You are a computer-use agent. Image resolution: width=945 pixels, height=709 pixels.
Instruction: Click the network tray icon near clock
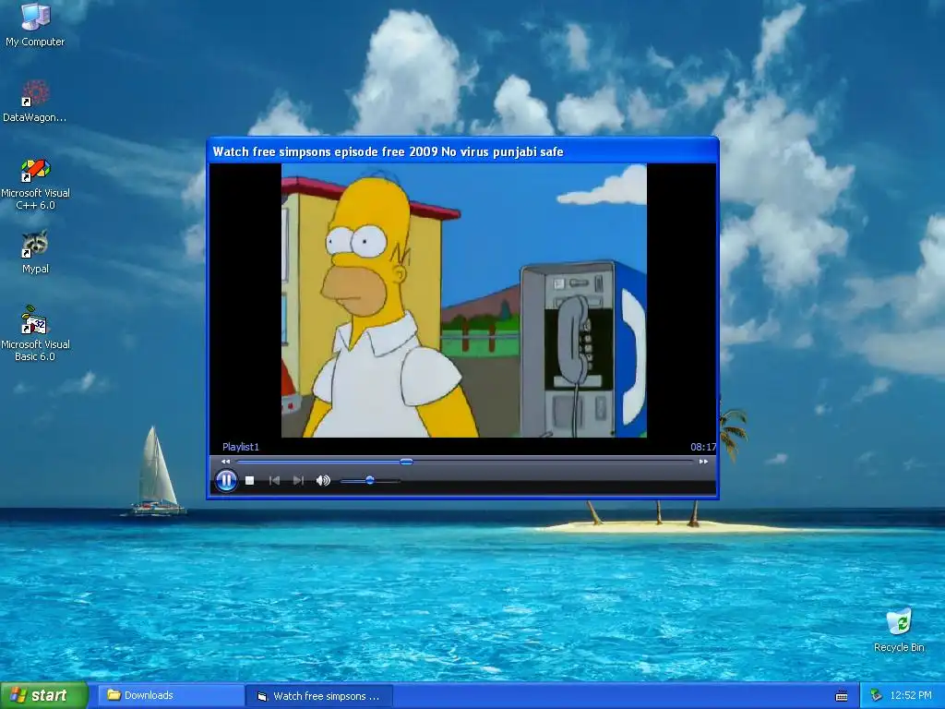pos(876,696)
